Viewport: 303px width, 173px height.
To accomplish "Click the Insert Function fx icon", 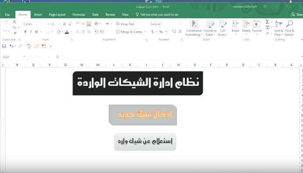I will click(x=57, y=57).
